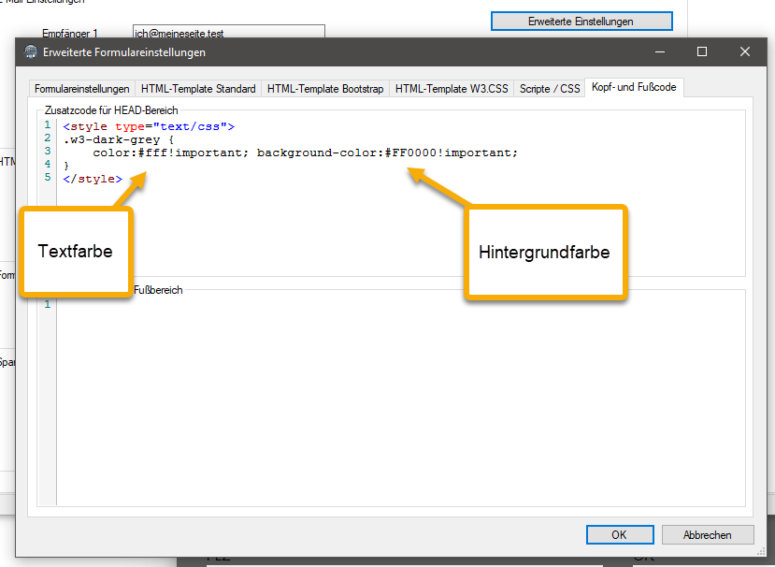
Task: Switch to the Scripte / CSS tab
Action: pyautogui.click(x=549, y=88)
